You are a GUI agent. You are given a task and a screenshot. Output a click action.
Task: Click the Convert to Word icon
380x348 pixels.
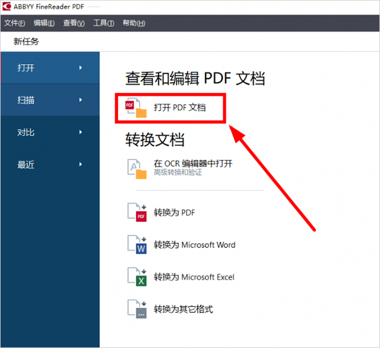click(137, 244)
